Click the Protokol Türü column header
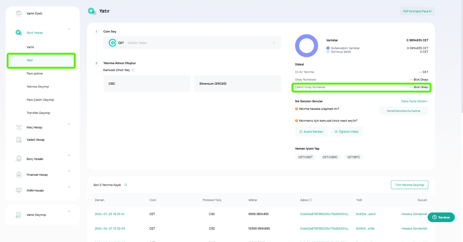The width and height of the screenshot is (463, 242). click(212, 200)
